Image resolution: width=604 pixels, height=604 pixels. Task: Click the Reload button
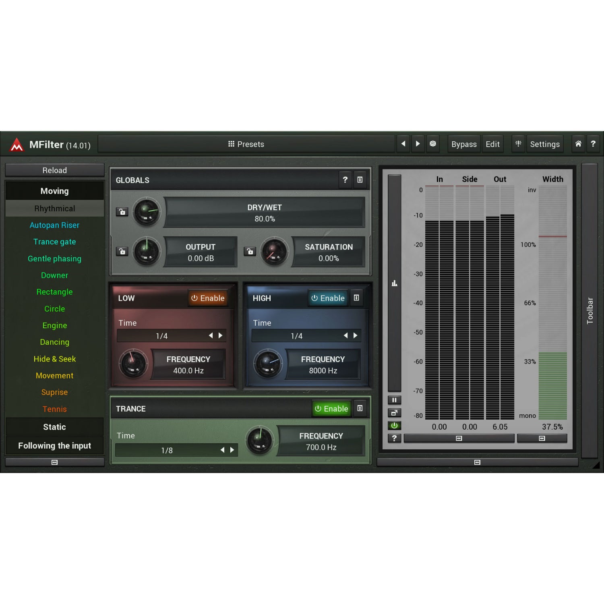(55, 170)
